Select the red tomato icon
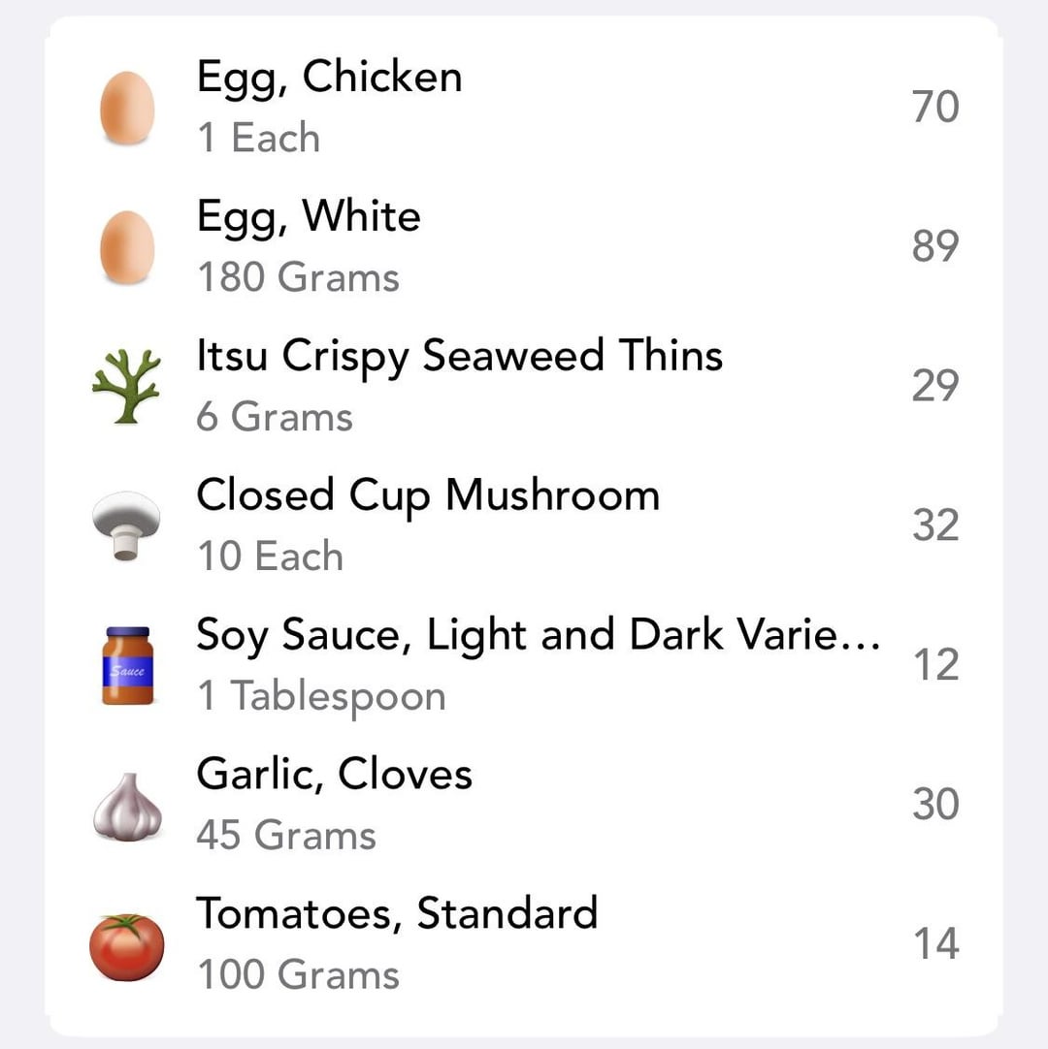The height and width of the screenshot is (1049, 1048). tap(127, 946)
